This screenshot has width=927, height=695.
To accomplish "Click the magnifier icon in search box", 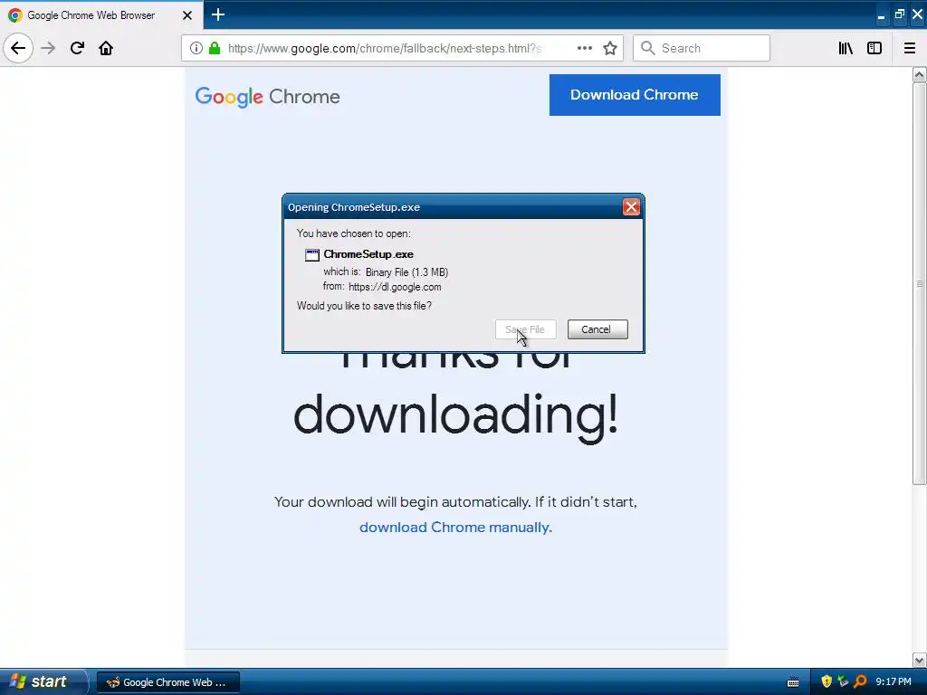I will 647,48.
